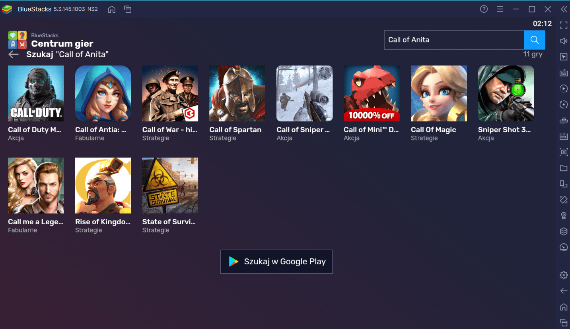Click the Android back arrow in sidebar
Viewport: 570px width, 329px height.
[564, 291]
